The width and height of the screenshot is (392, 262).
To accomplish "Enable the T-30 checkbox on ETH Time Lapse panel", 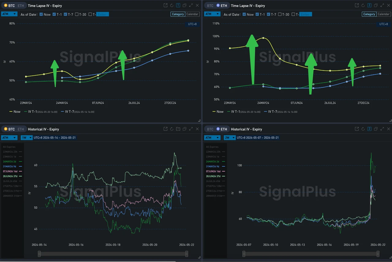I will pyautogui.click(x=280, y=14).
